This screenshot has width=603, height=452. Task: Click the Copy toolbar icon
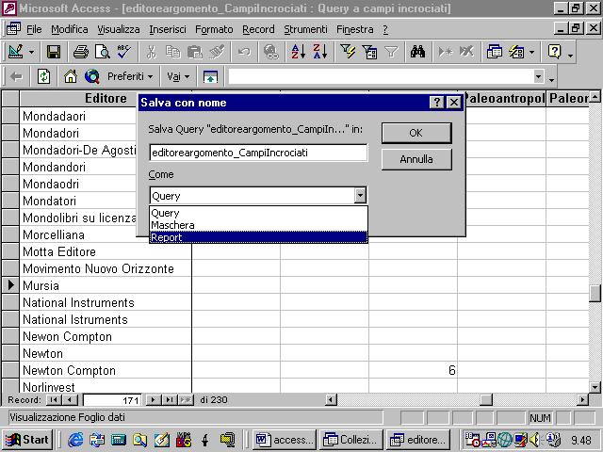[173, 52]
